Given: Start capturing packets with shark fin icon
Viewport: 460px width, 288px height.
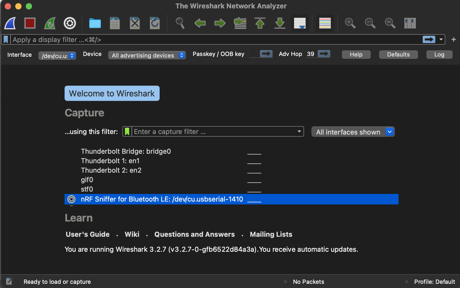Looking at the screenshot, I should (x=10, y=23).
